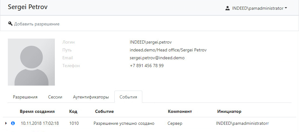Click the Код column header
The image size is (299, 132).
73,111
